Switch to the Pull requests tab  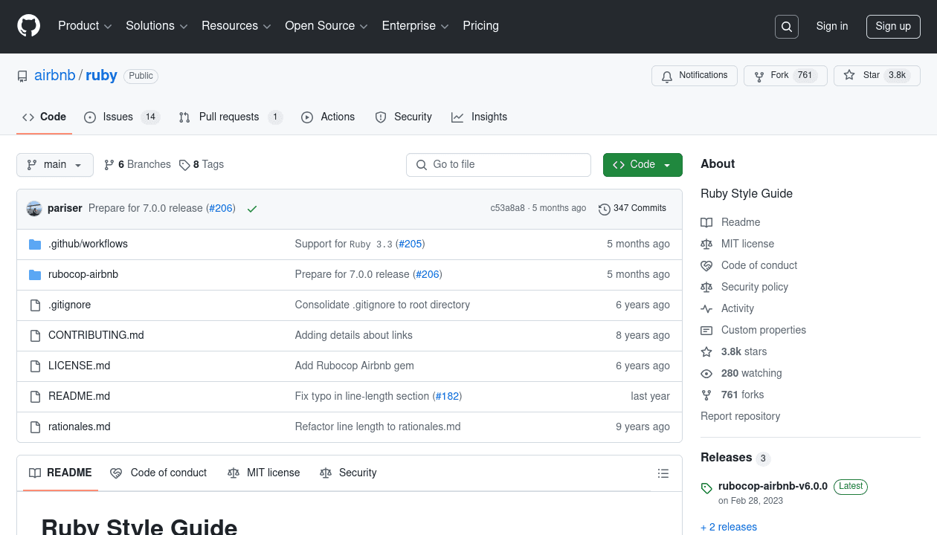click(x=229, y=117)
